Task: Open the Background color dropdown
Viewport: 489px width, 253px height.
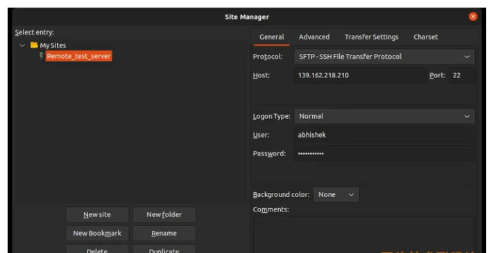Action: pos(336,194)
